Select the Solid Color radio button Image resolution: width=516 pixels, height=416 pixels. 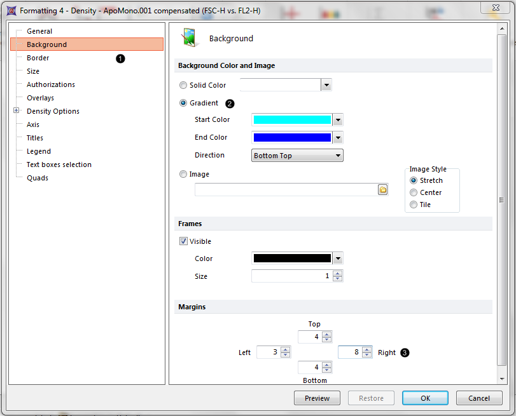[x=184, y=85]
